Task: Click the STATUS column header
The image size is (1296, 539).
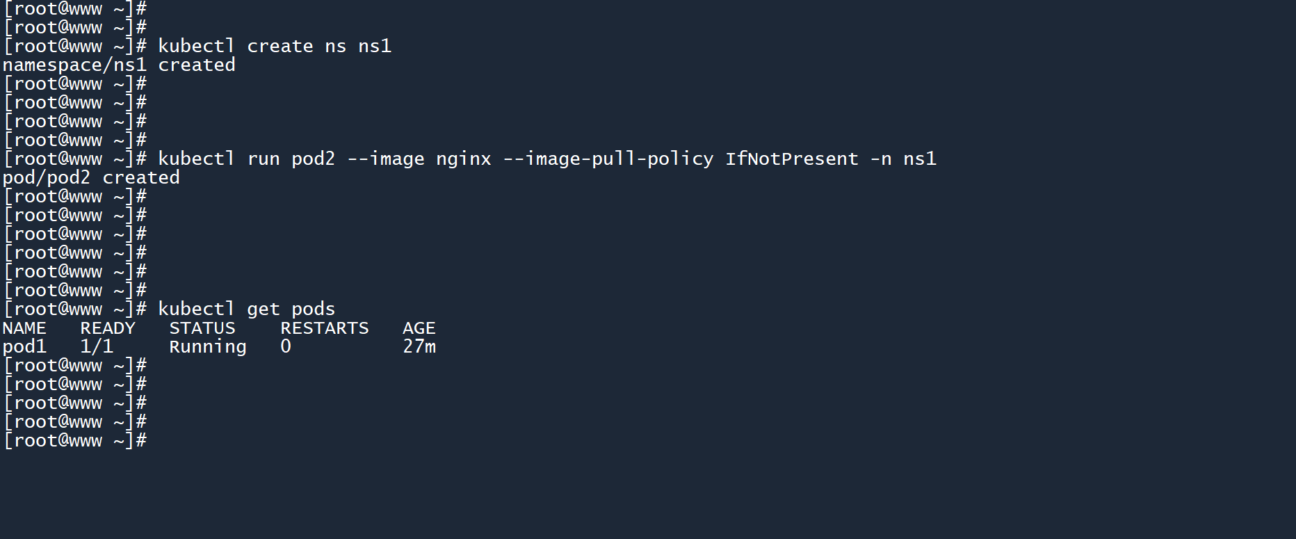Action: pos(202,328)
